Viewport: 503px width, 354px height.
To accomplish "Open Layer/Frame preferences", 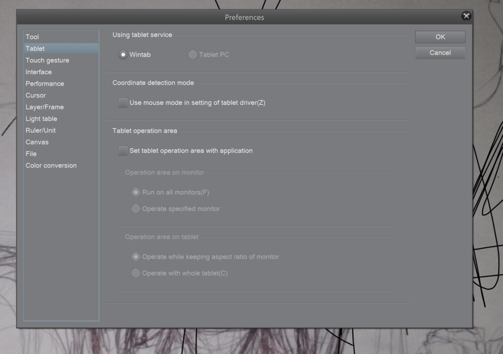I will click(61, 107).
